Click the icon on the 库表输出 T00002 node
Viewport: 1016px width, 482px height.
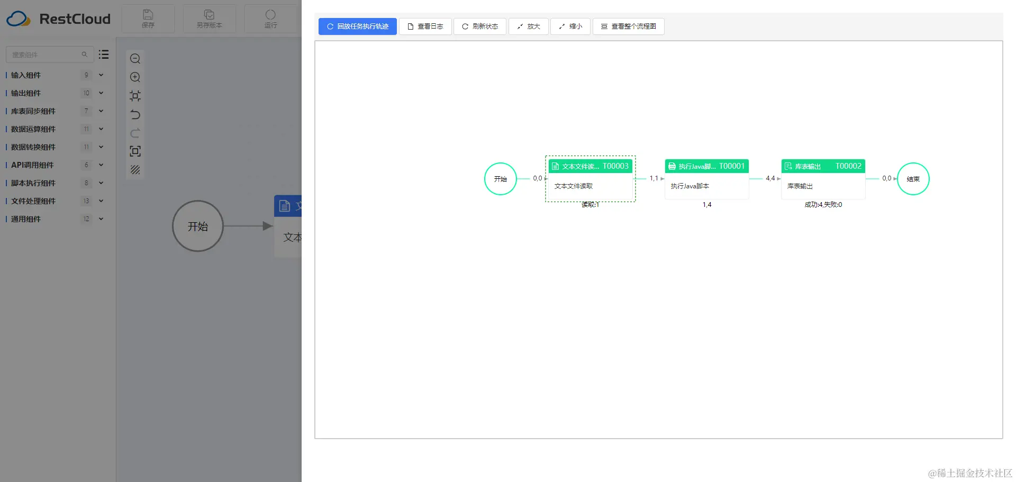(x=788, y=166)
